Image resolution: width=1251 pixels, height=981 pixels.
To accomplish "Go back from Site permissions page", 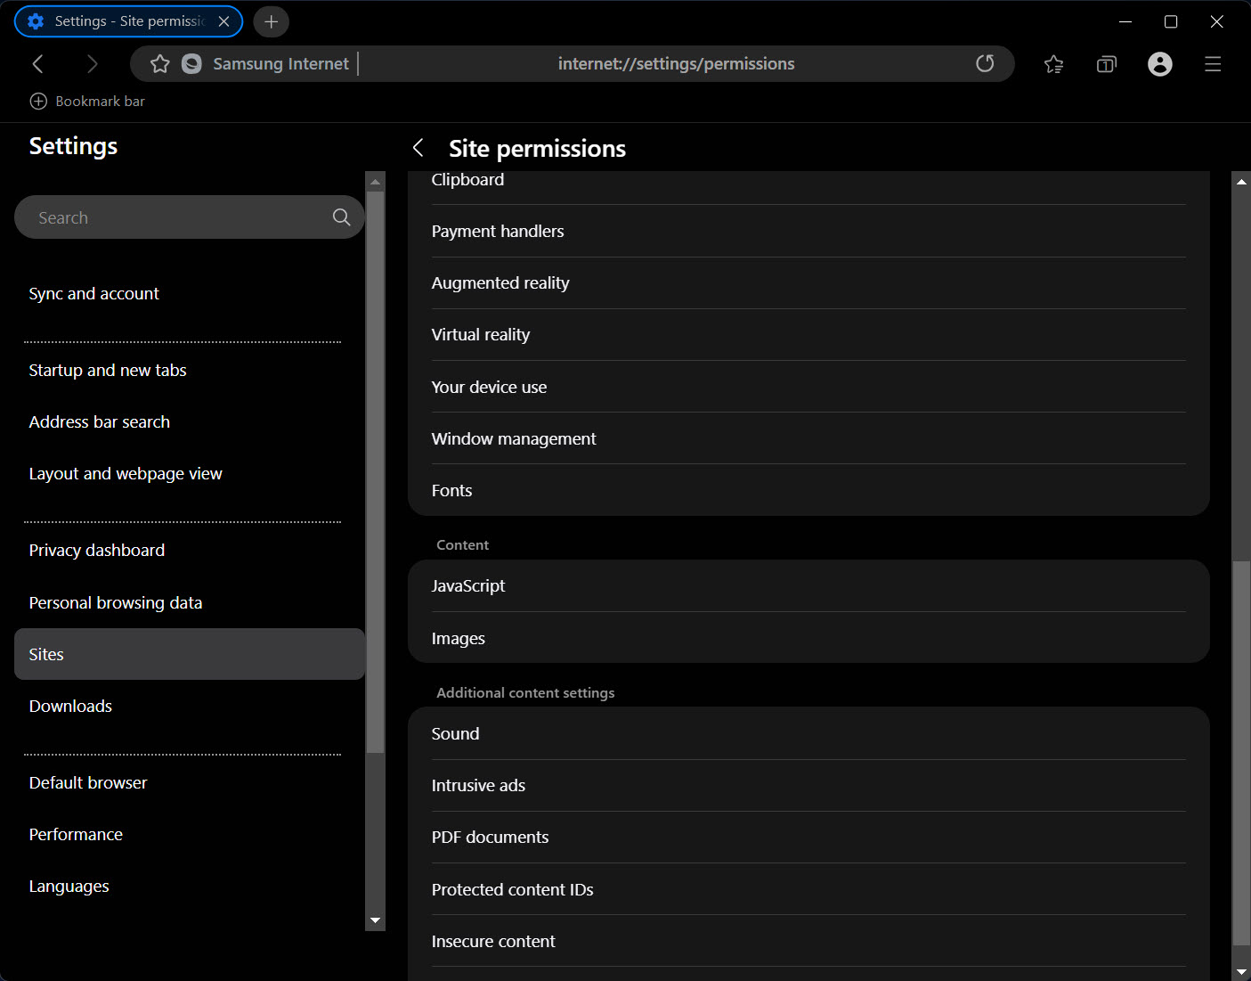I will (418, 148).
